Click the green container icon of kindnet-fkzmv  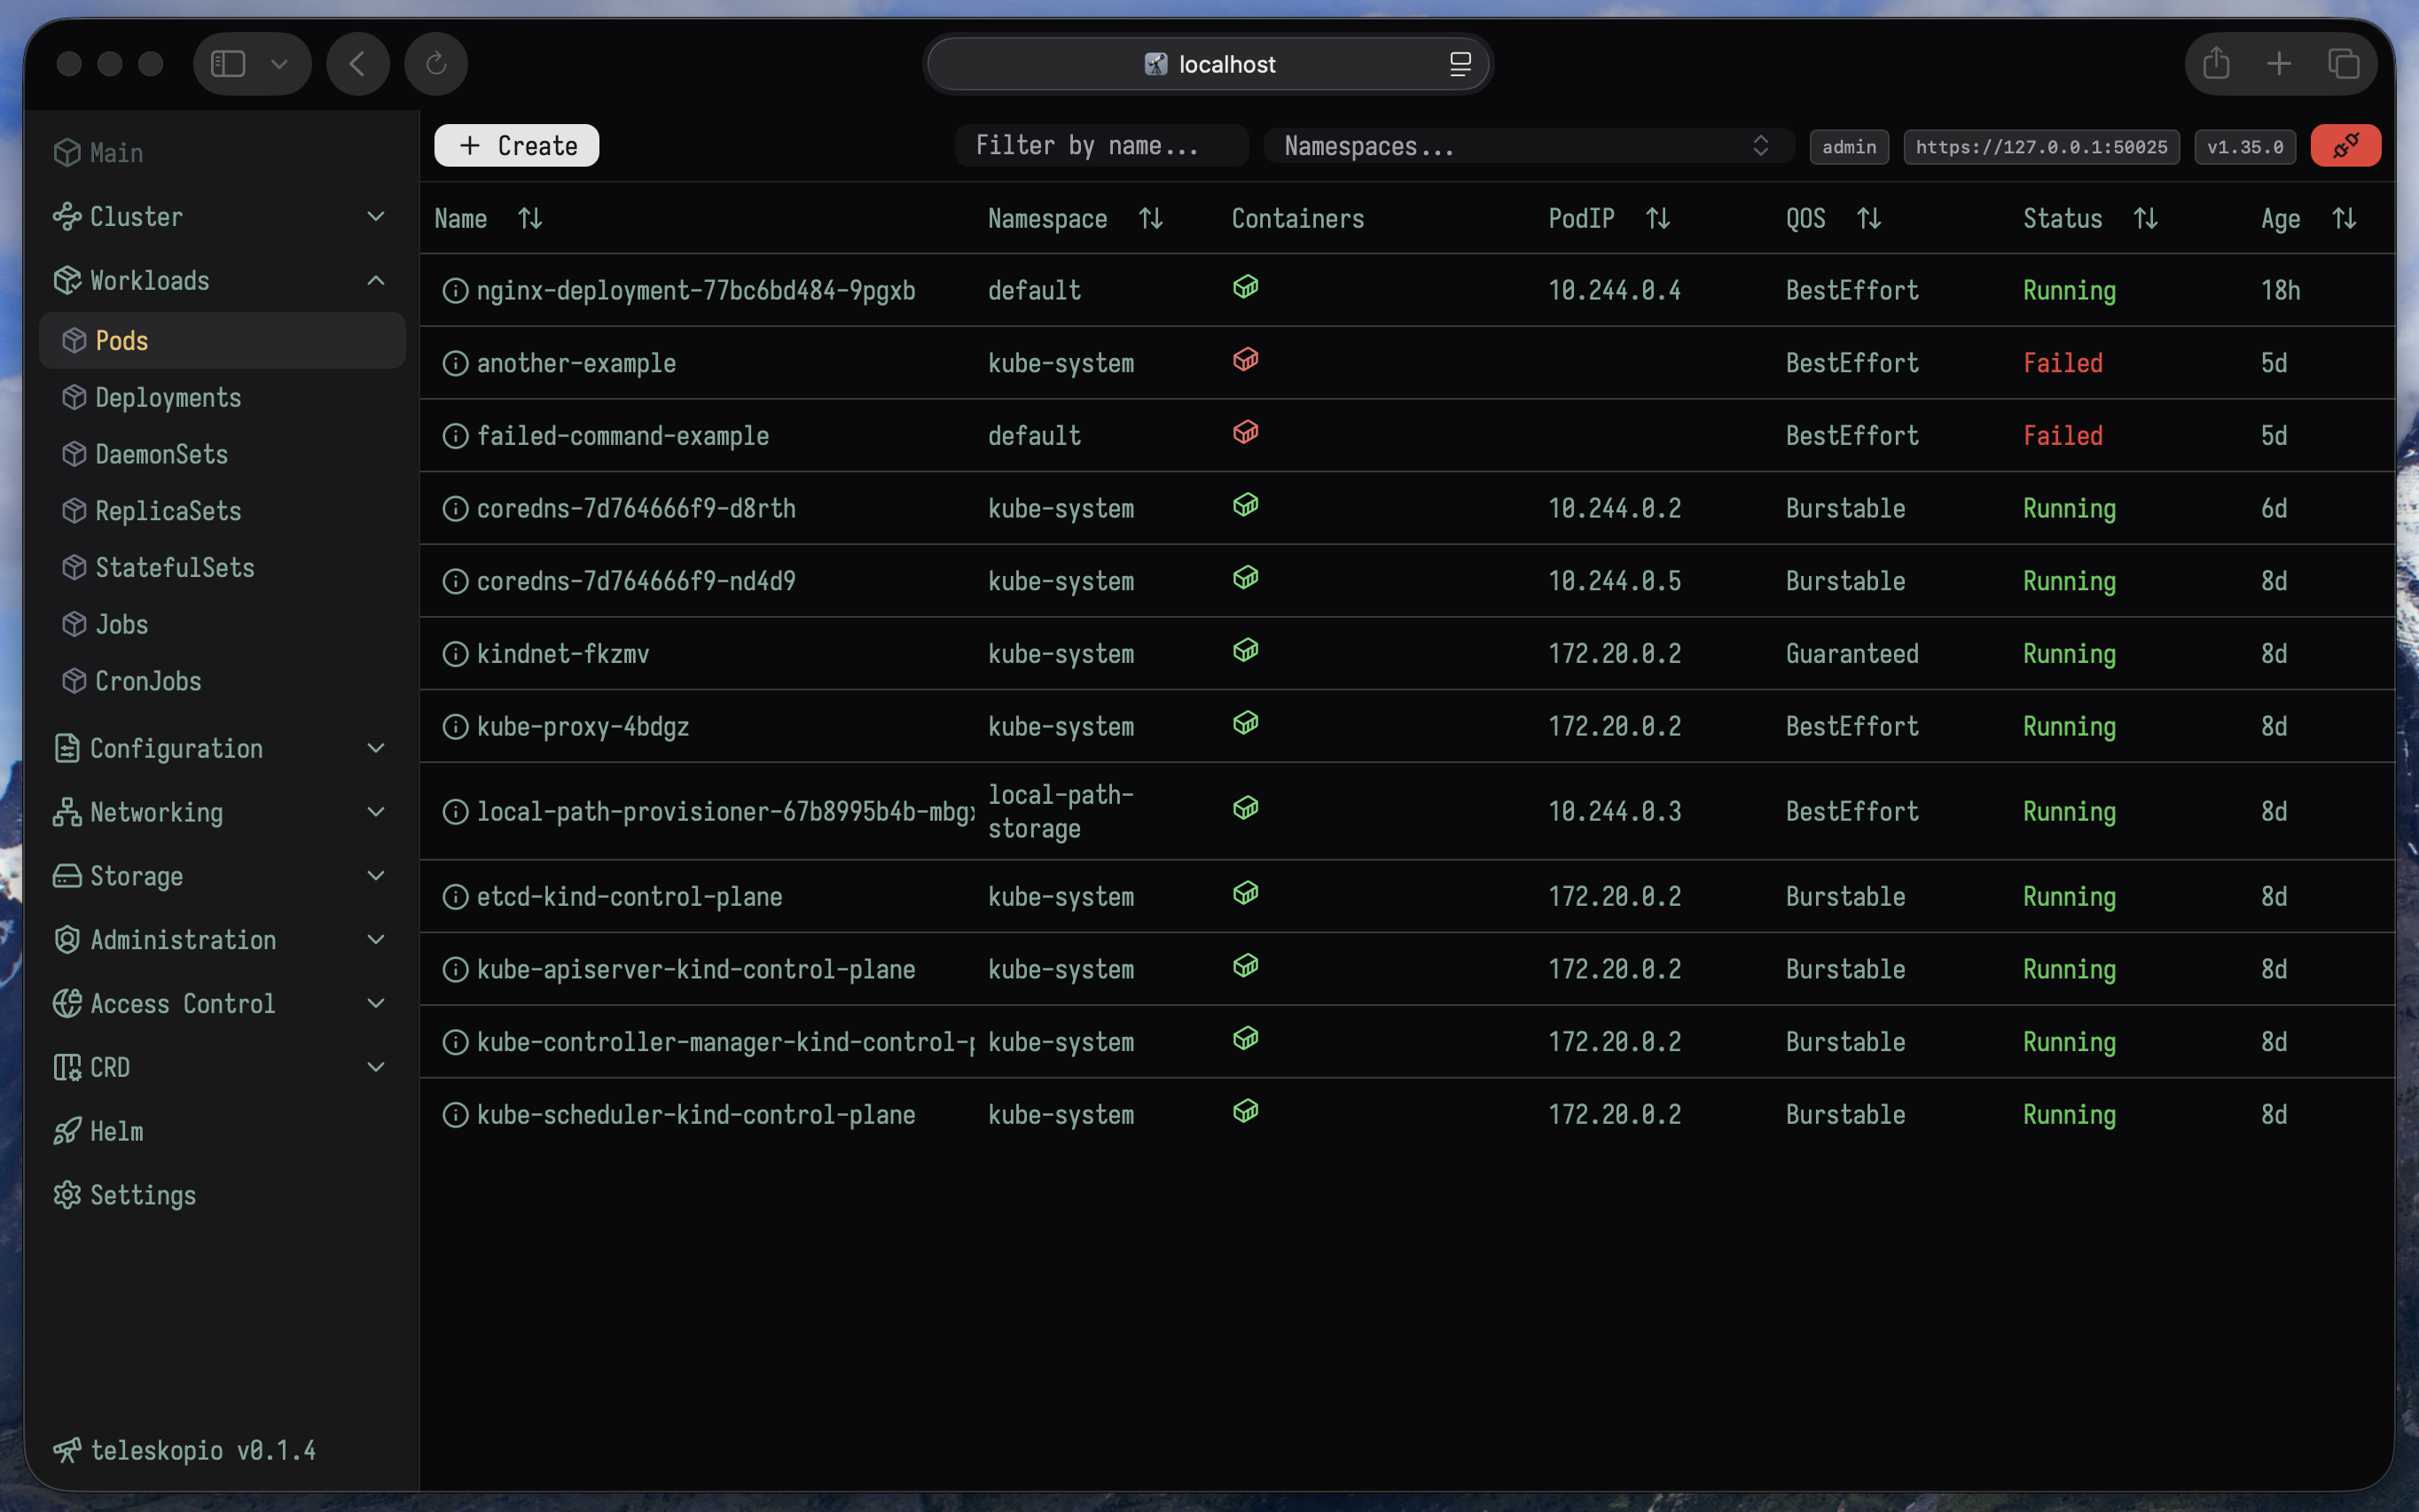[x=1246, y=650]
